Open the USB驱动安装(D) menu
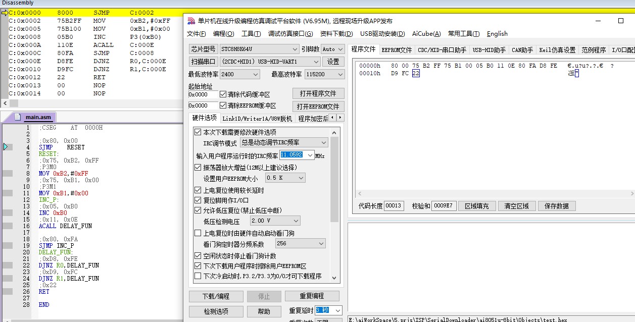Screen dimensions: 635x322 (x=382, y=34)
